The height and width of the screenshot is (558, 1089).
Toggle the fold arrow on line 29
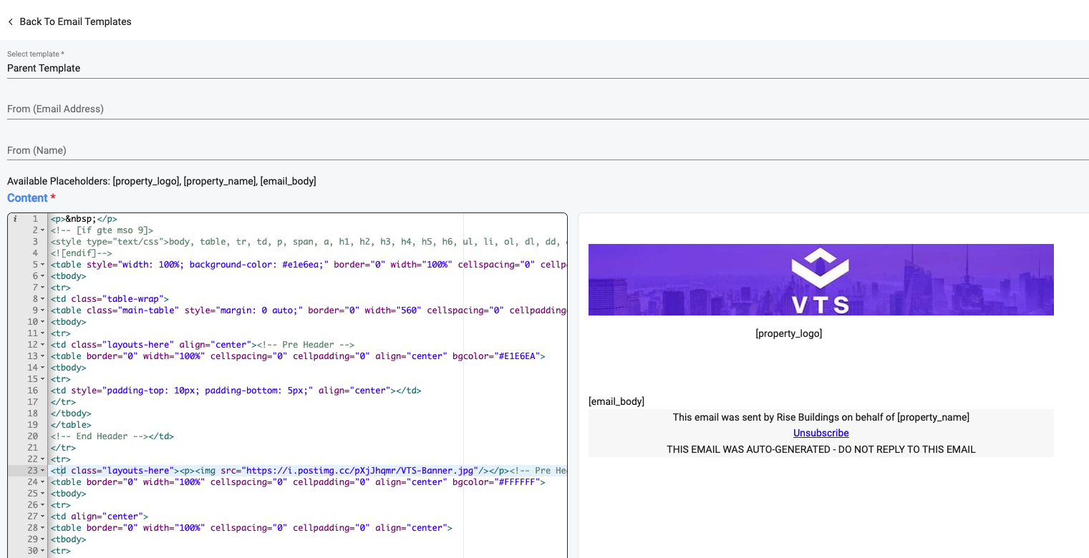point(43,539)
